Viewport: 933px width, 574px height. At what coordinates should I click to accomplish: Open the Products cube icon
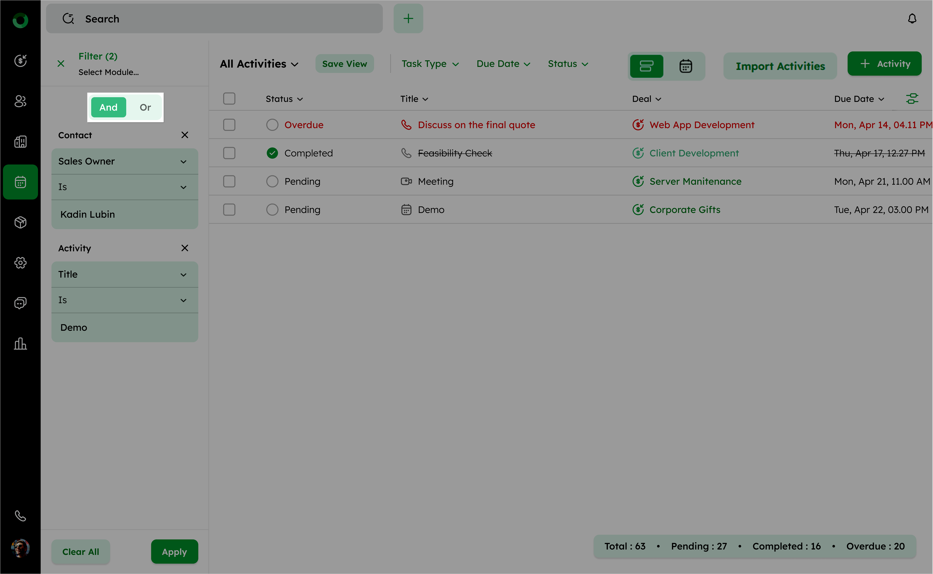pos(20,223)
